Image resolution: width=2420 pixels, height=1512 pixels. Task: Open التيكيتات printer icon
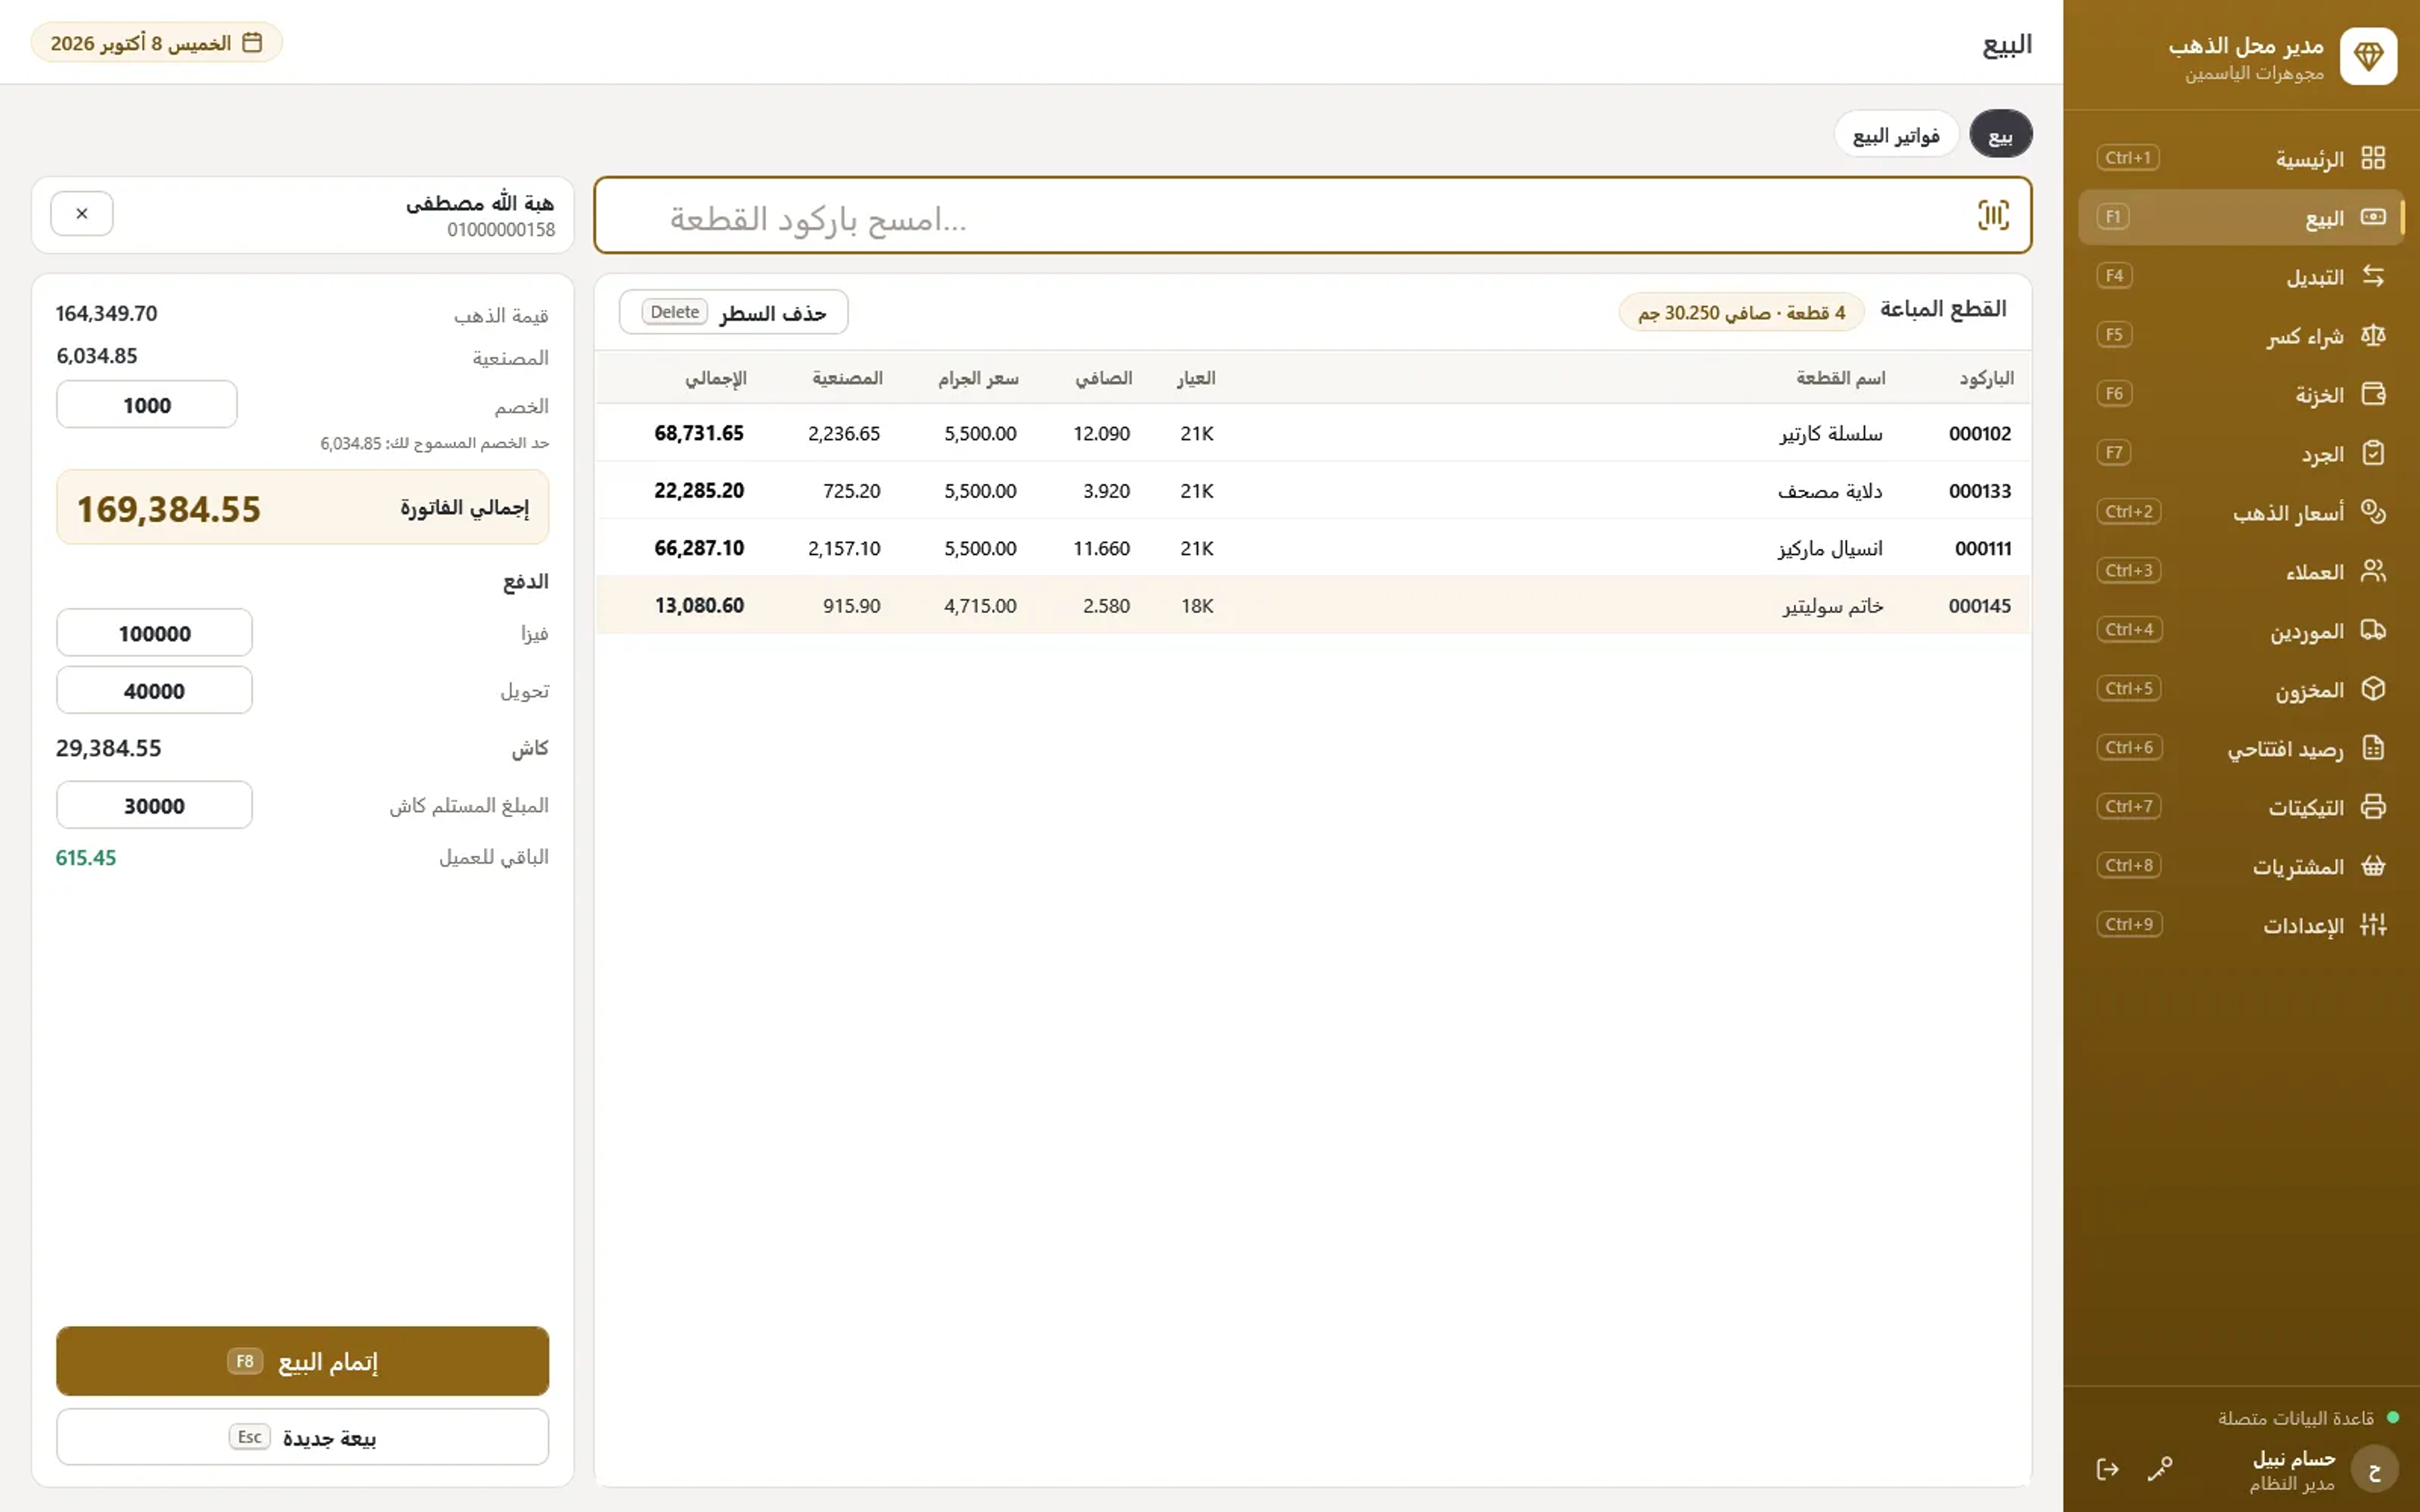pyautogui.click(x=2373, y=807)
